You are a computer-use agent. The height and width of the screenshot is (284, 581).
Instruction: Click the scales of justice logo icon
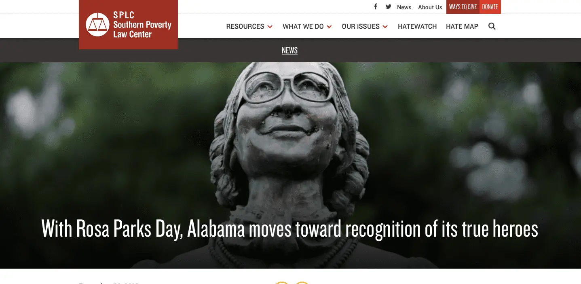(x=97, y=25)
